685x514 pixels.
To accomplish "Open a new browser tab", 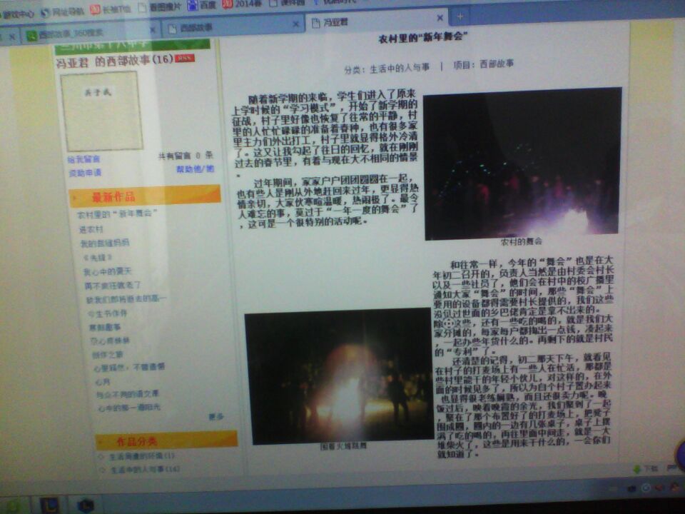I will (x=460, y=16).
